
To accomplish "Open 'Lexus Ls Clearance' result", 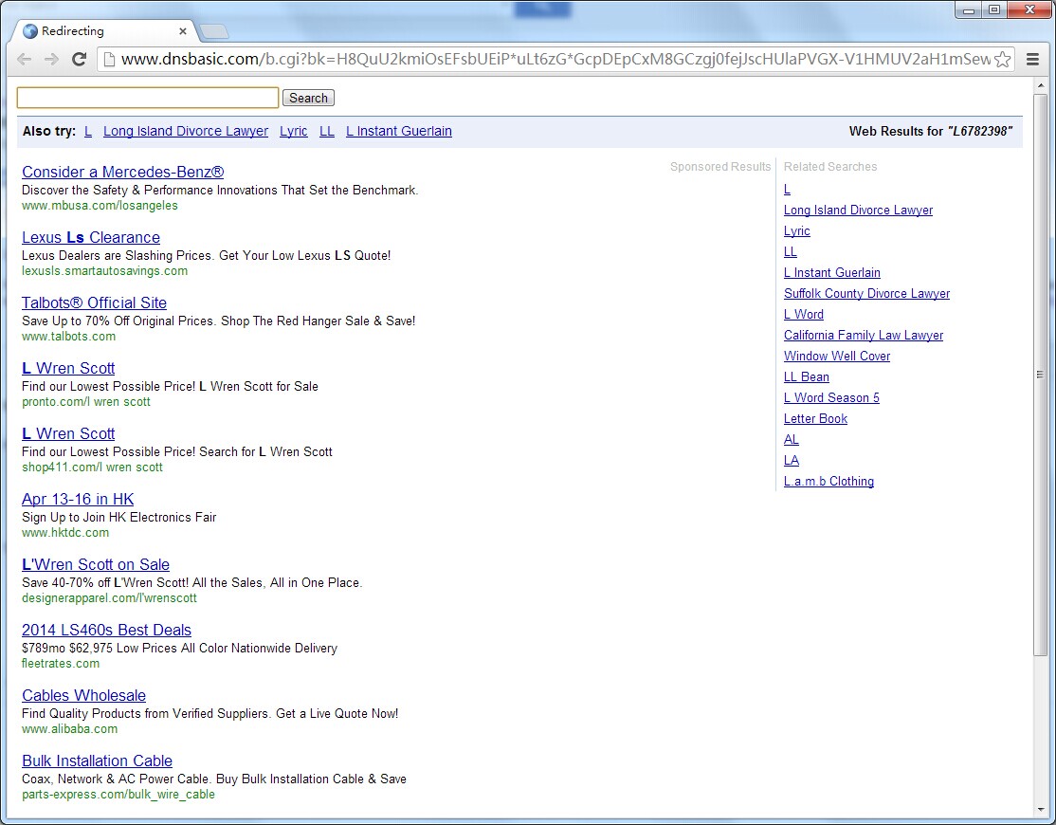I will pos(91,238).
